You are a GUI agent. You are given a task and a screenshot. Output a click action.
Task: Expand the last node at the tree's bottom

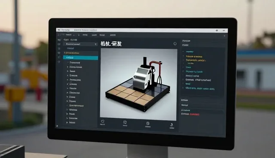(x=67, y=122)
